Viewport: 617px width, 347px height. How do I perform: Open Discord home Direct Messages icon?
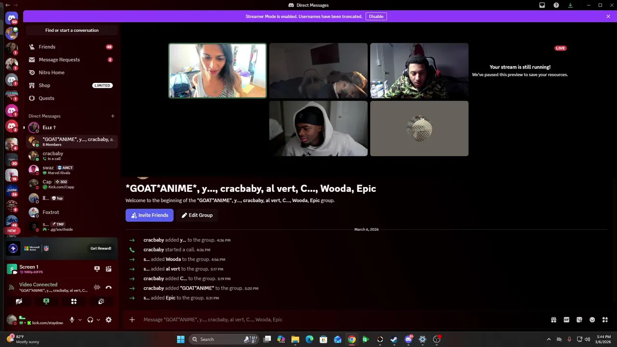pos(12,18)
